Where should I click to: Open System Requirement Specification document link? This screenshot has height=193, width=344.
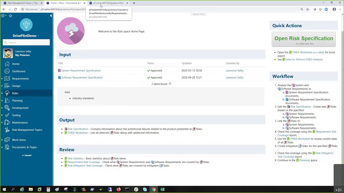[81, 70]
